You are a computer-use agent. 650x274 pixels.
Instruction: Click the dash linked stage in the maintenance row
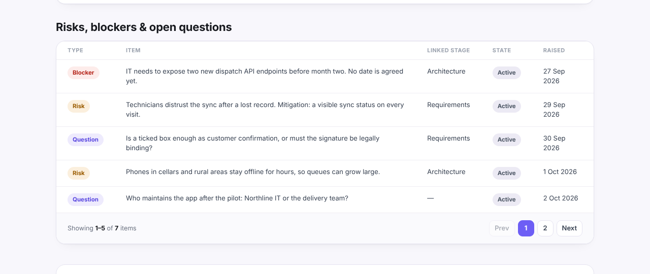(x=431, y=198)
